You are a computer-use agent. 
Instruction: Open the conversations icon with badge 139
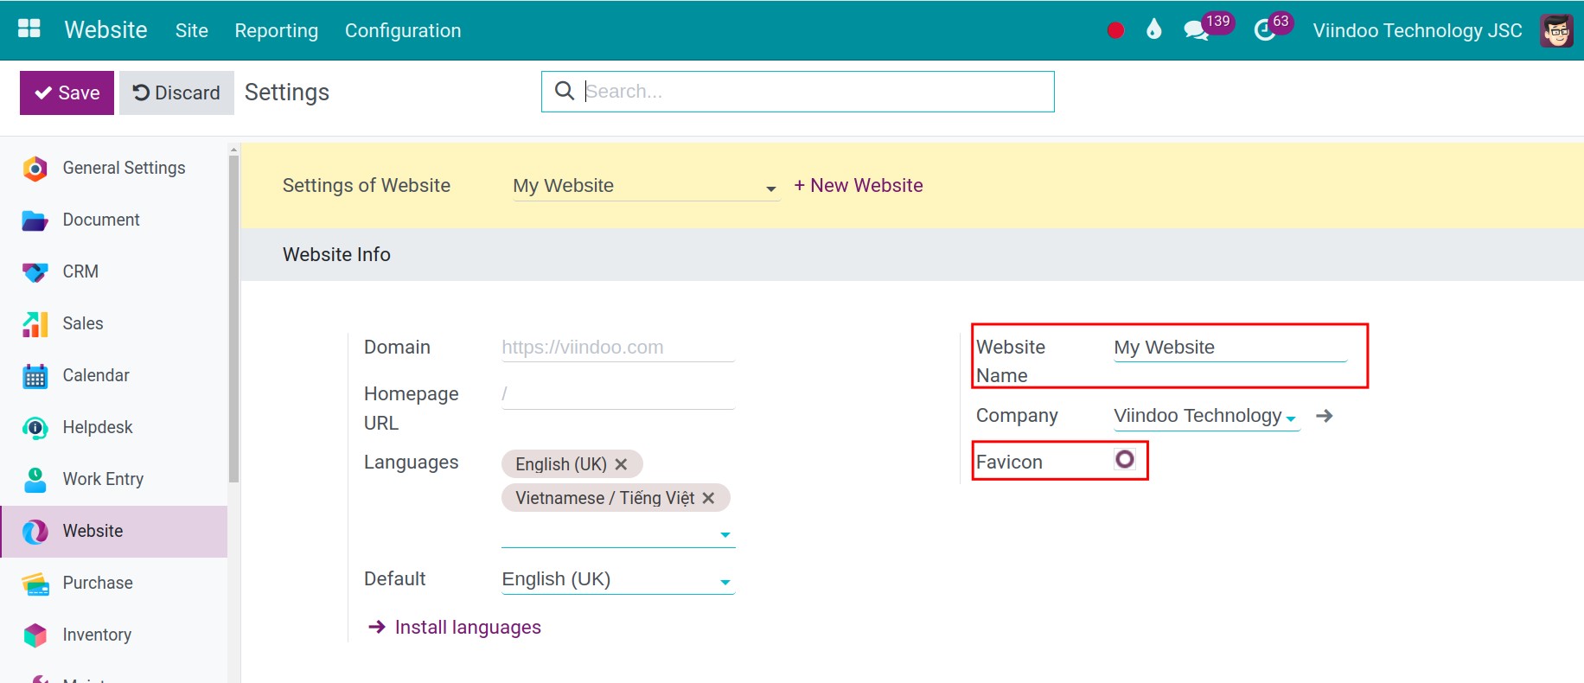1197,30
